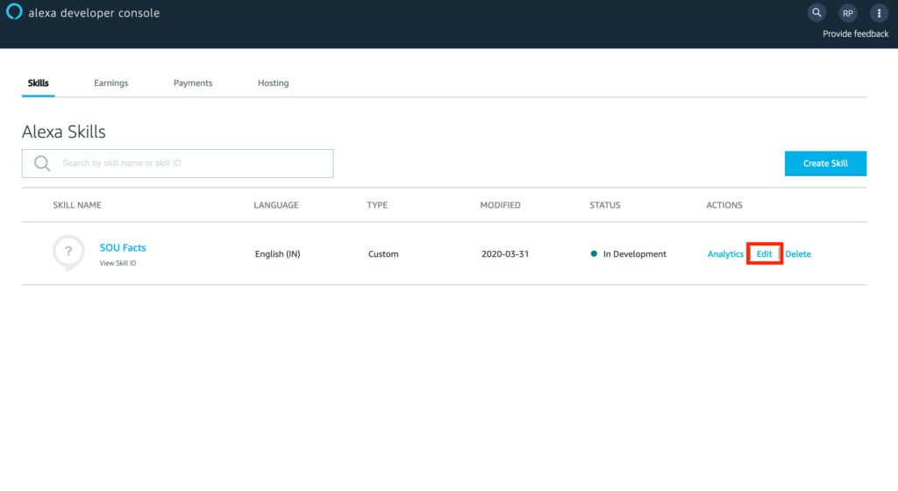Image resolution: width=898 pixels, height=491 pixels.
Task: Open the Earnings tab
Action: click(111, 83)
